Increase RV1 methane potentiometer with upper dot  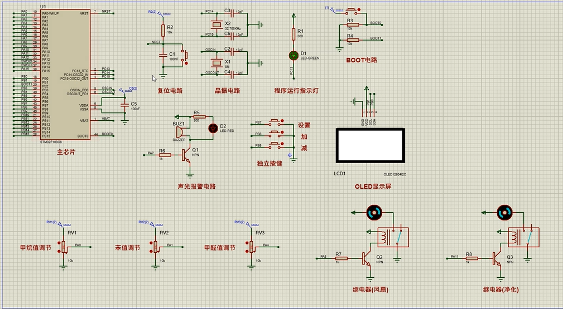(x=59, y=243)
